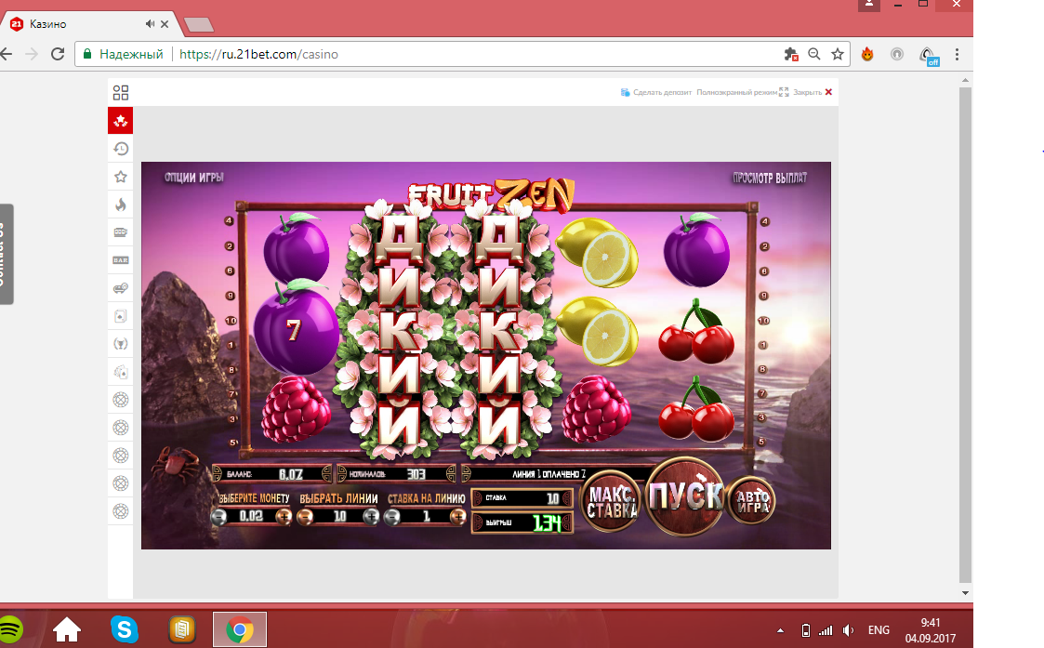This screenshot has width=1044, height=648.
Task: Open Skype from the taskbar
Action: coord(125,629)
